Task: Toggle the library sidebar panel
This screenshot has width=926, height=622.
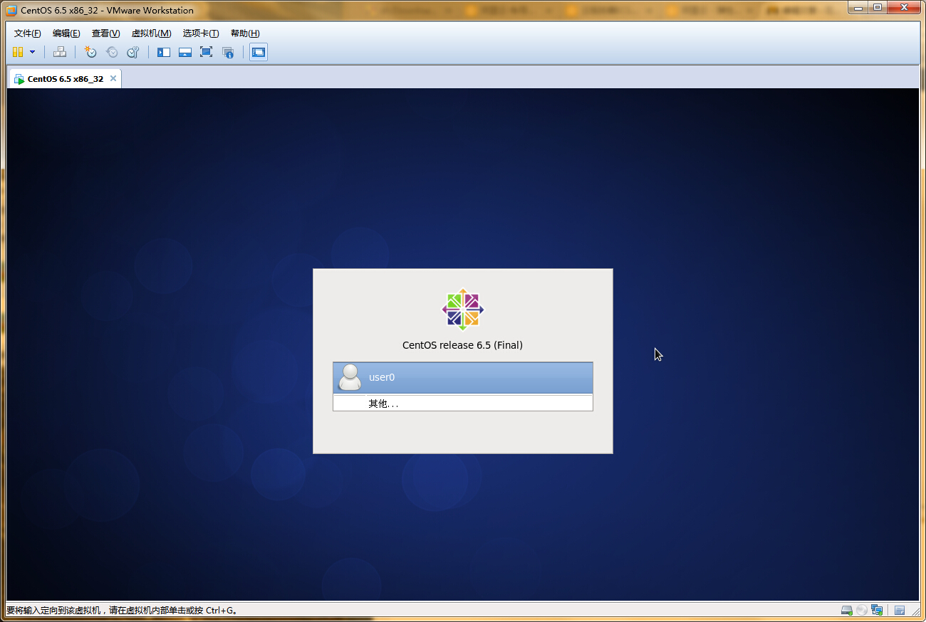Action: pos(164,52)
